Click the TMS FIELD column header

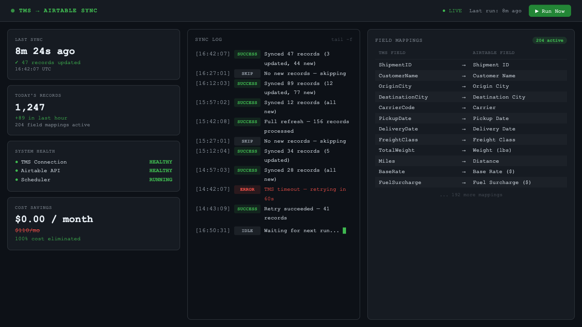coord(392,53)
